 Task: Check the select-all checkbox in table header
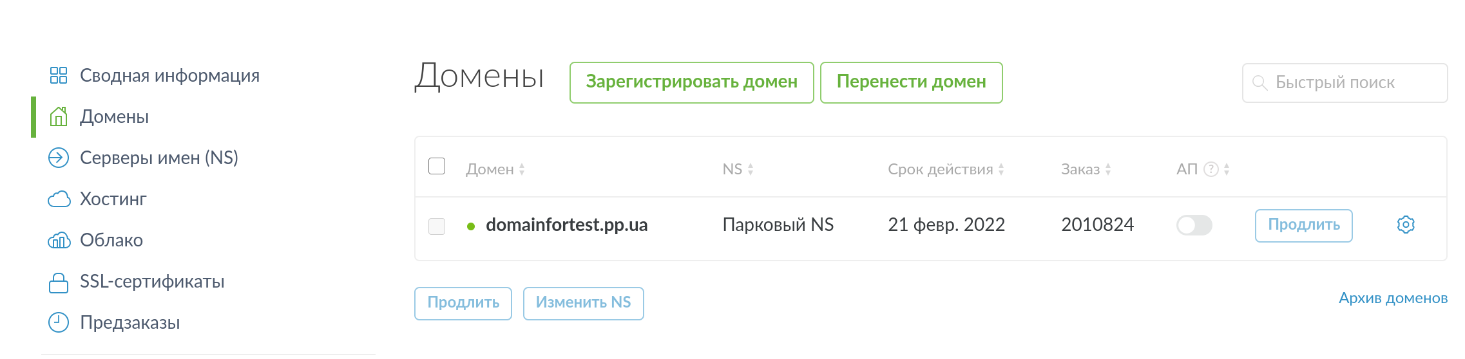(x=437, y=166)
